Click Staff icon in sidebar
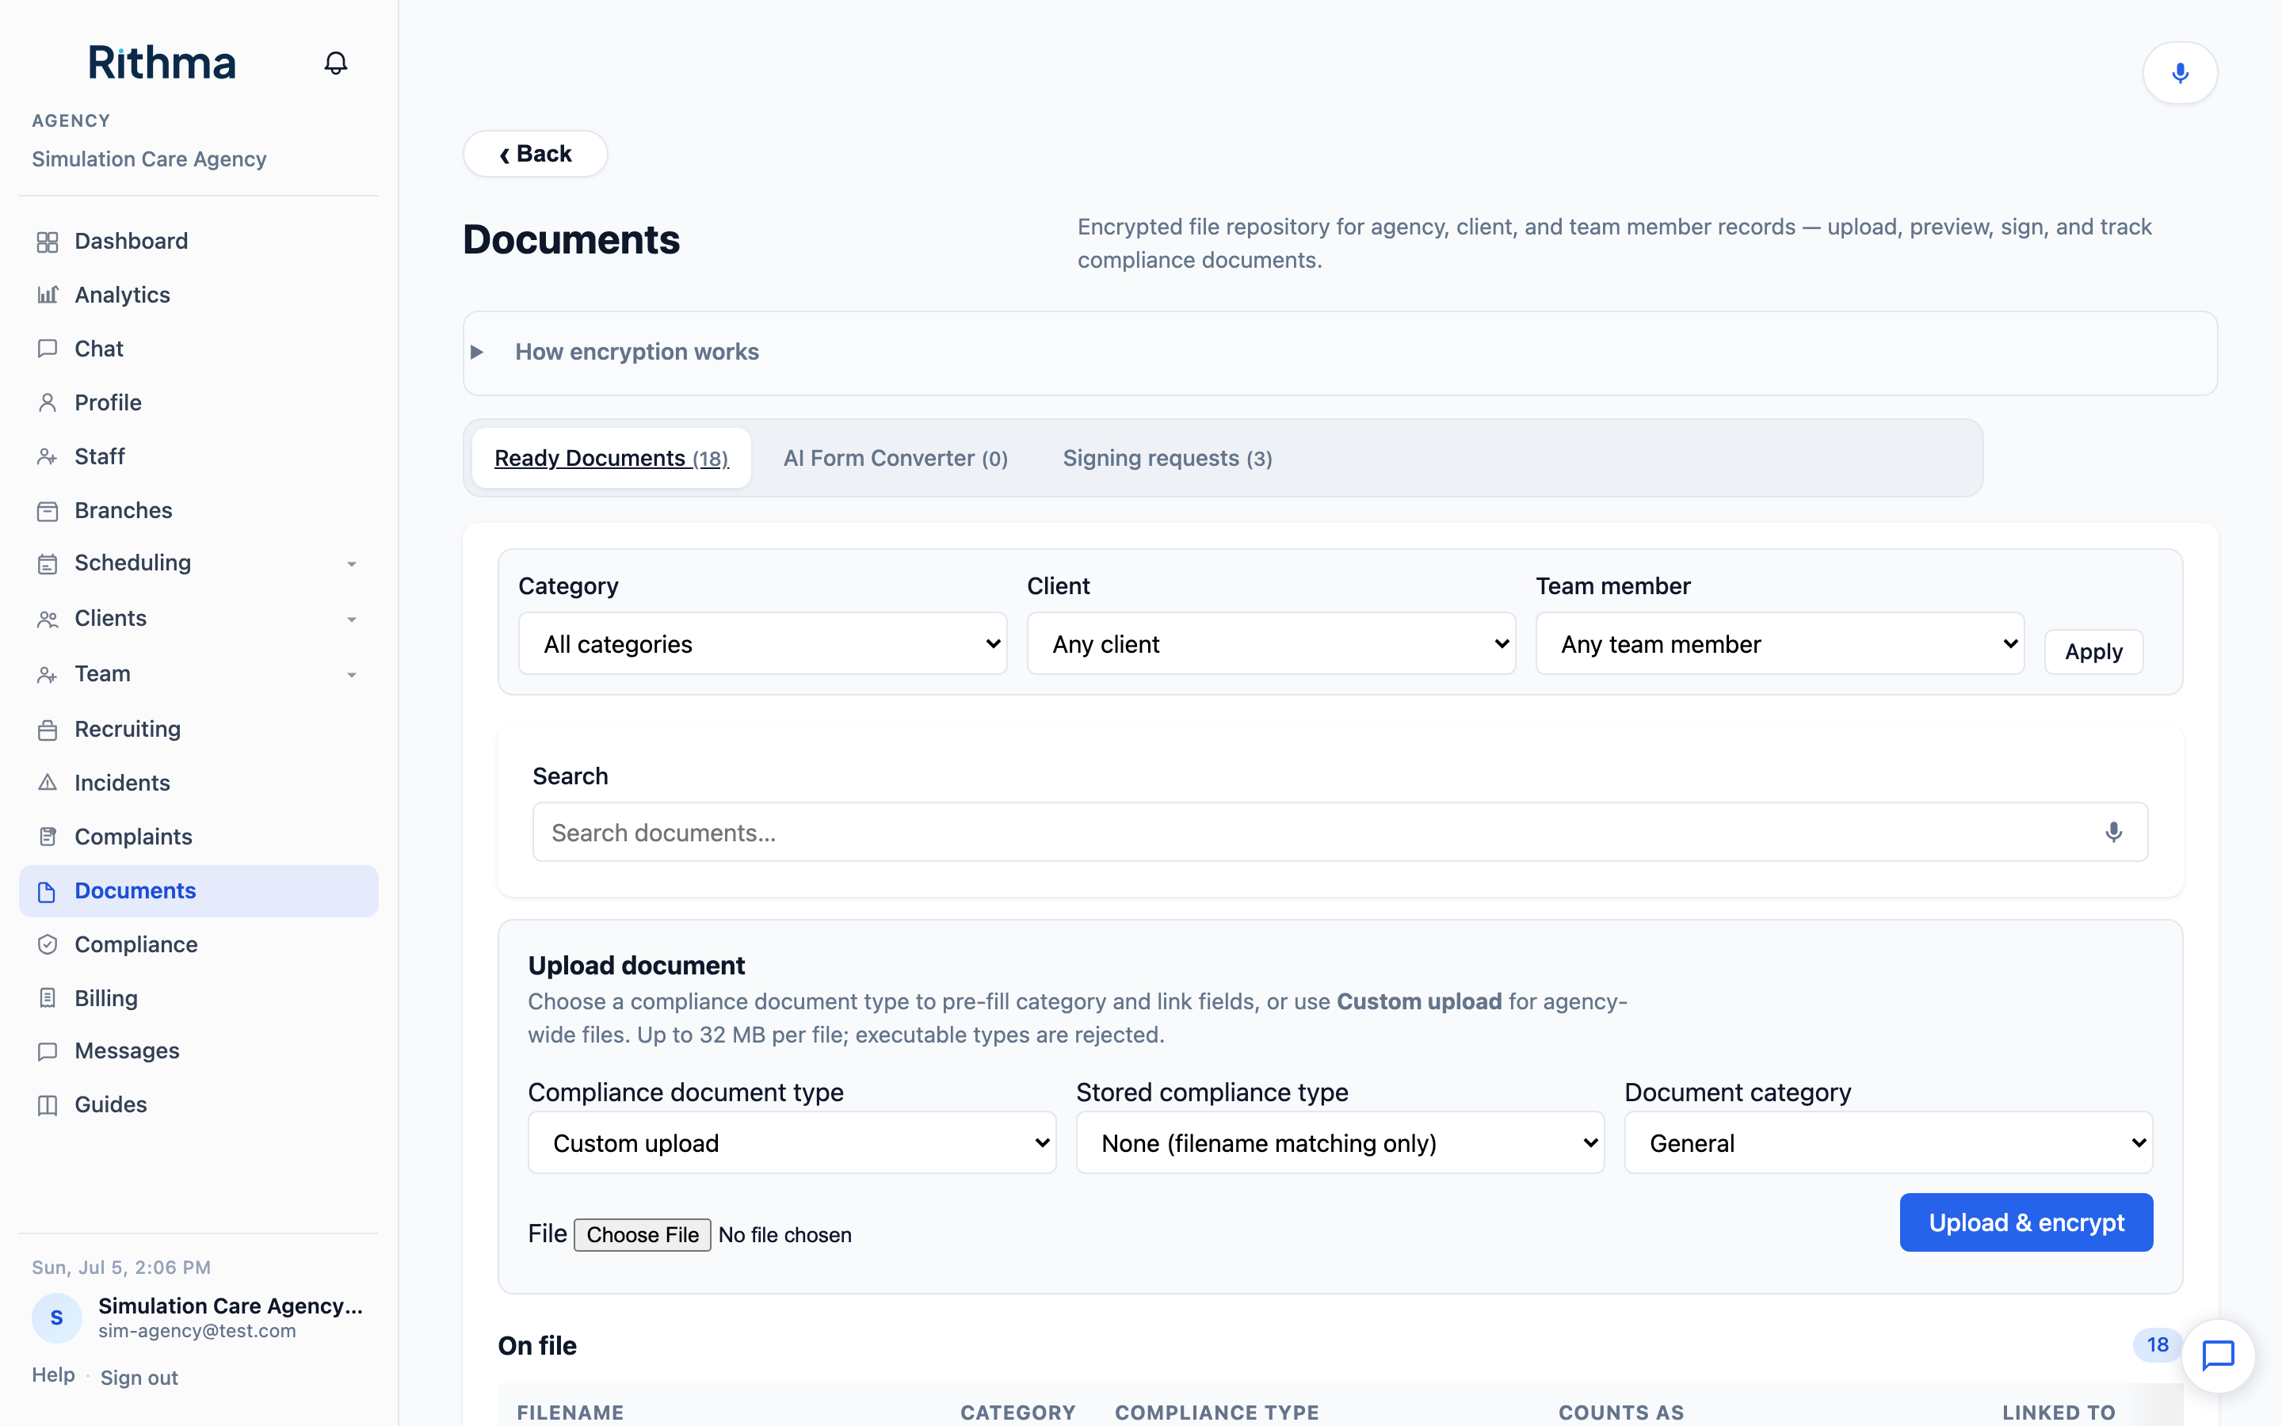2282x1426 pixels. (48, 456)
